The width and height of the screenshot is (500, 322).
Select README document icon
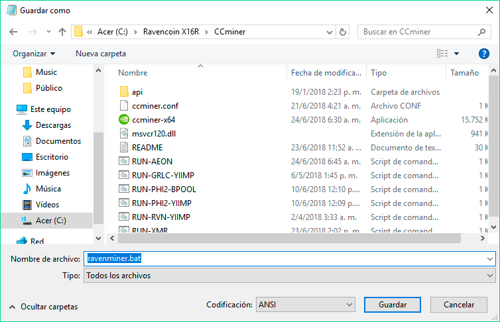coord(124,148)
